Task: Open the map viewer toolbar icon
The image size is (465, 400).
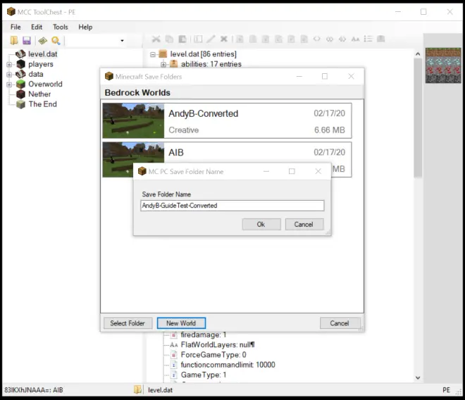Action: (x=43, y=40)
